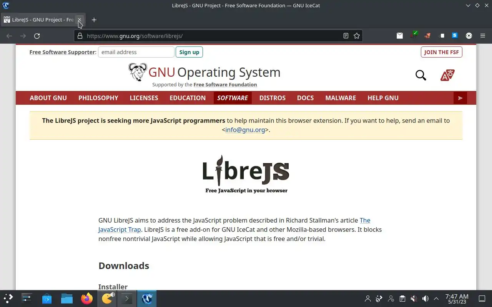Open the clock showing 7:47 AM

click(457, 299)
